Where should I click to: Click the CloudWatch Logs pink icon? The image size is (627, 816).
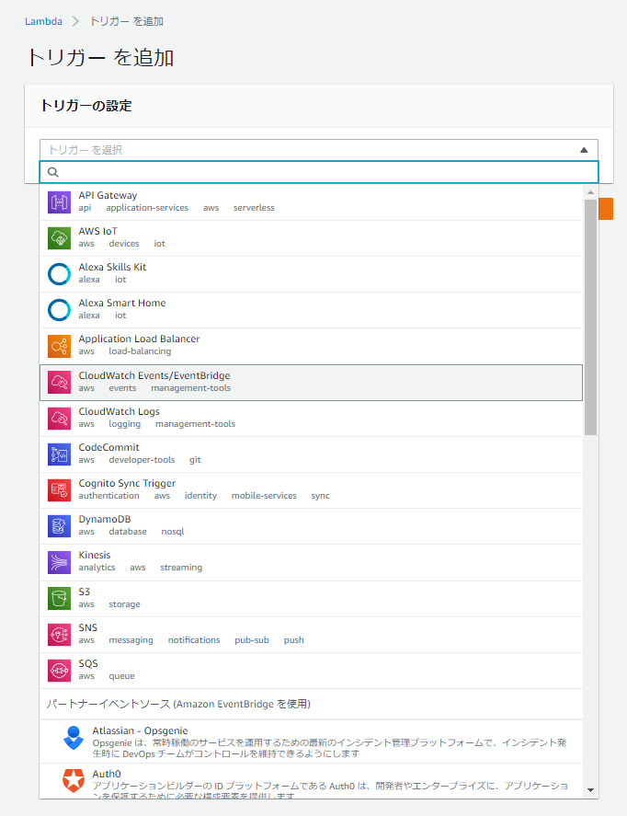tap(59, 418)
